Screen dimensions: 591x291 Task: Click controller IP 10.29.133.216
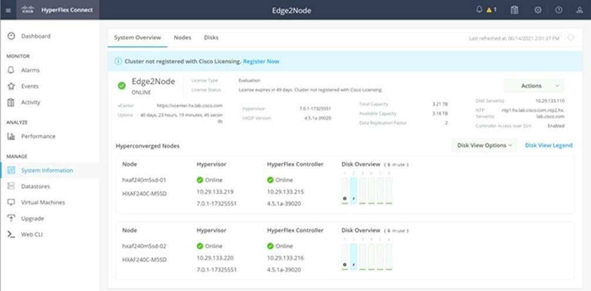pyautogui.click(x=285, y=258)
